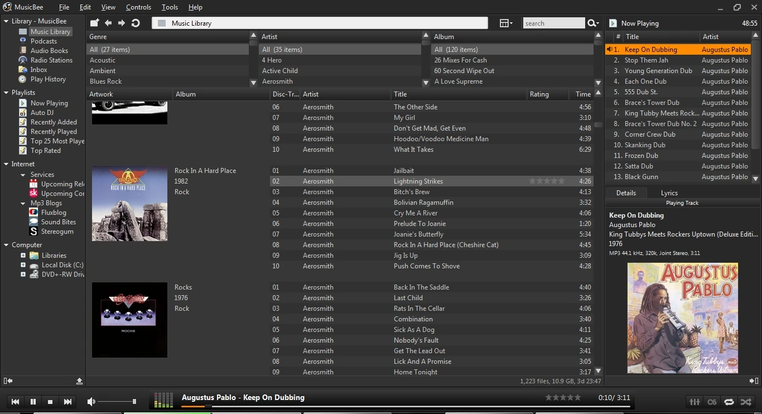Switch to the Lyrics tab
Screen dimensions: 762x414
669,192
